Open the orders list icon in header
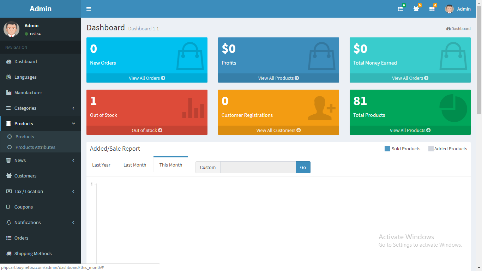This screenshot has height=271, width=482. point(400,9)
